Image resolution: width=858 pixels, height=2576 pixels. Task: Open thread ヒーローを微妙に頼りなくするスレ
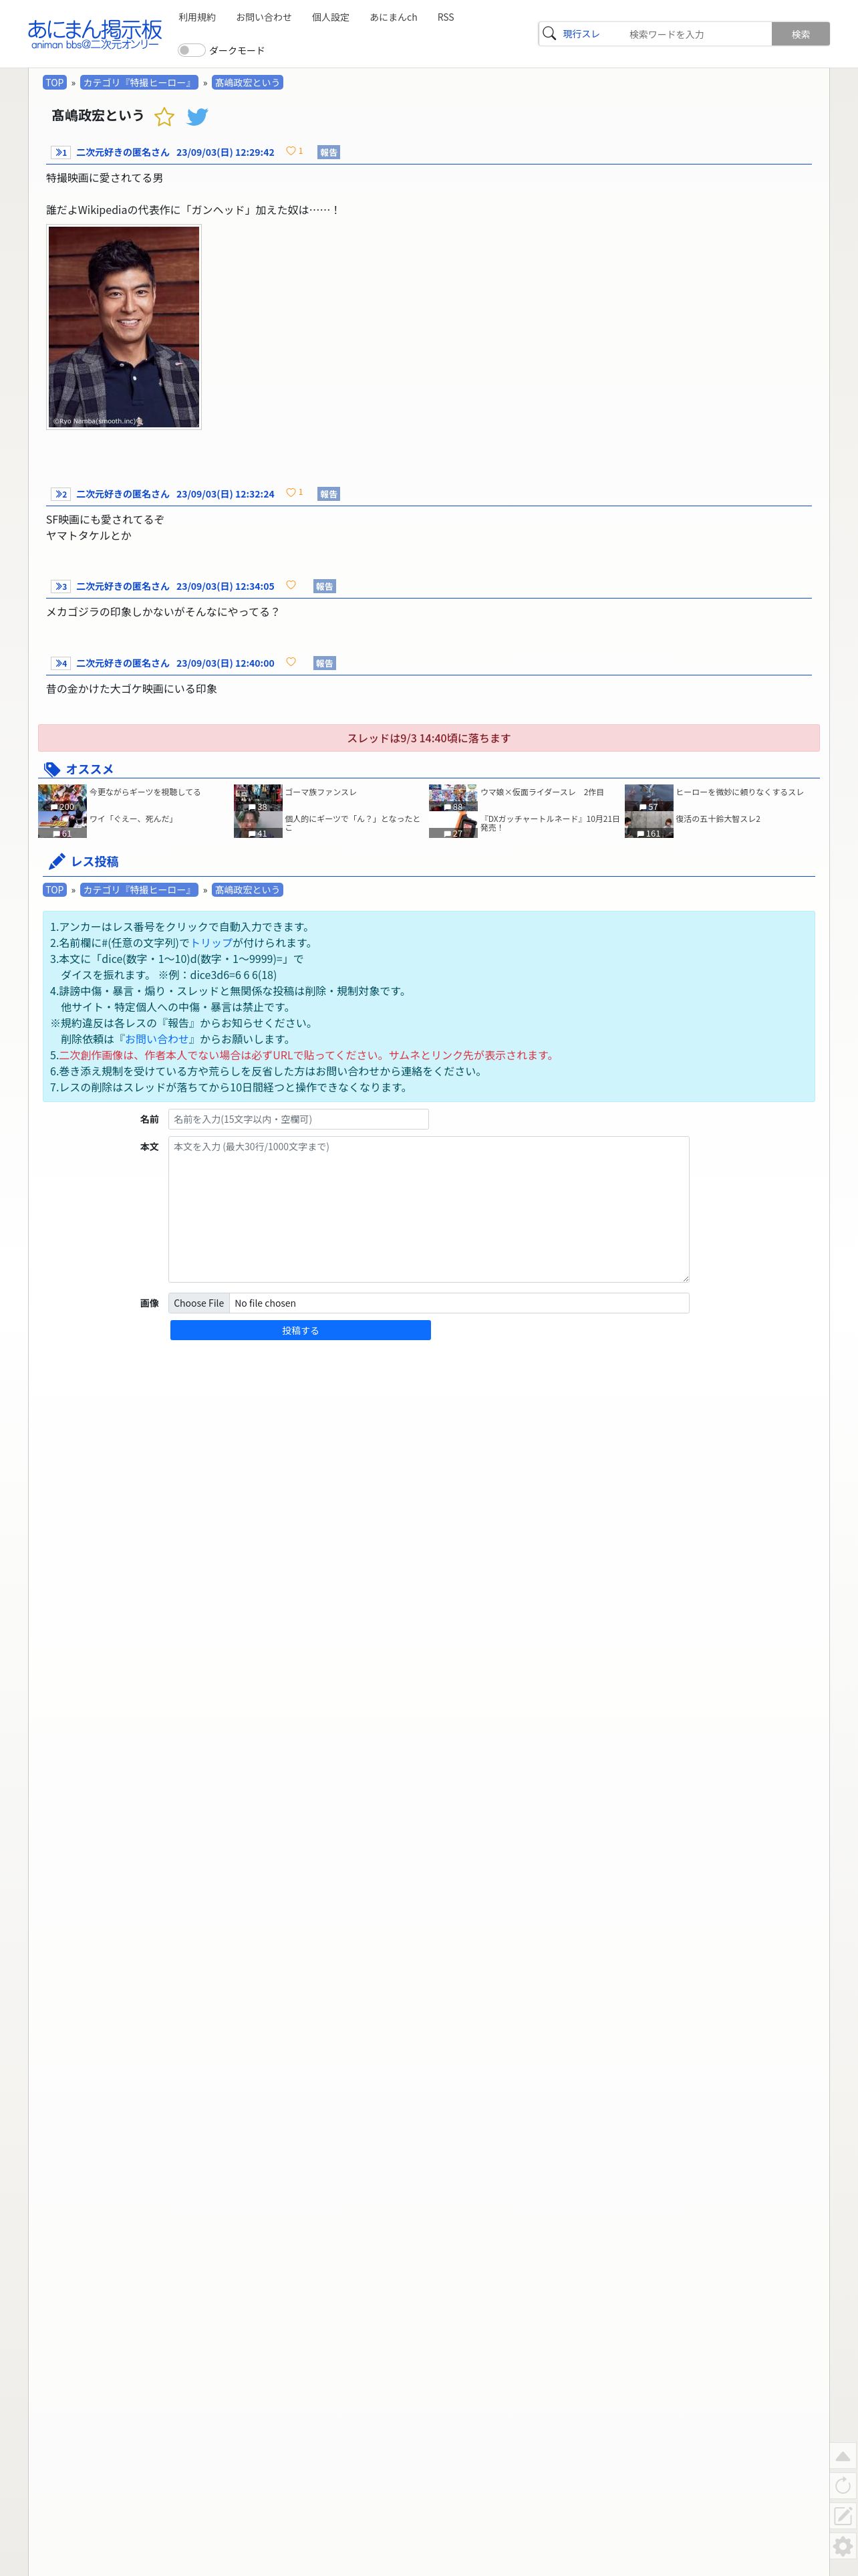pyautogui.click(x=740, y=792)
